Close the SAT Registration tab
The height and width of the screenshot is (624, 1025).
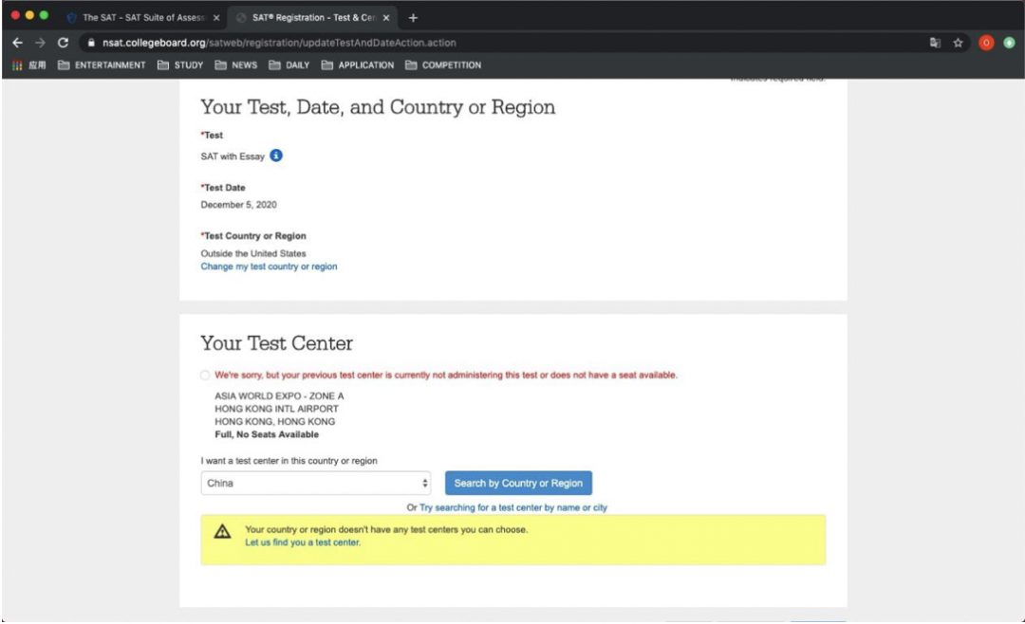[386, 18]
